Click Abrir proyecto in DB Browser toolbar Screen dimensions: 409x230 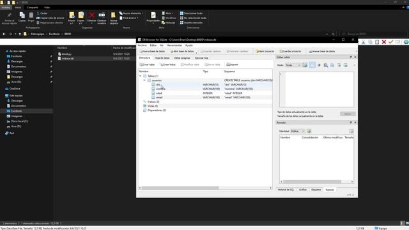pyautogui.click(x=265, y=51)
